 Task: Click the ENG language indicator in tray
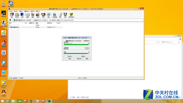[173, 101]
